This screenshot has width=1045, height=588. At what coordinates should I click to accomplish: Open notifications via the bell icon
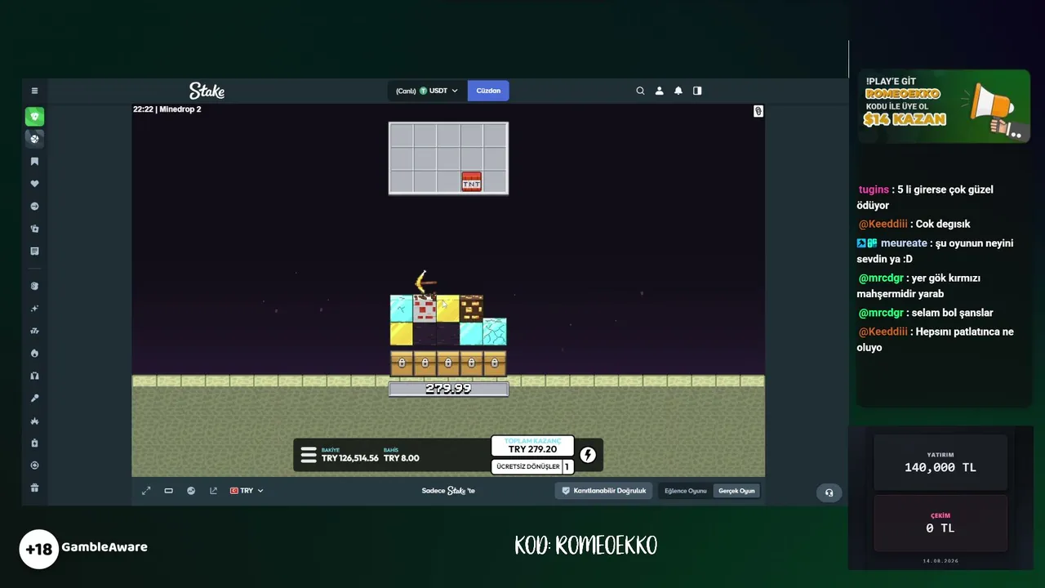pyautogui.click(x=678, y=91)
